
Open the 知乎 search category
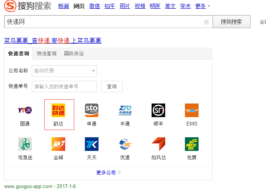(110, 6)
